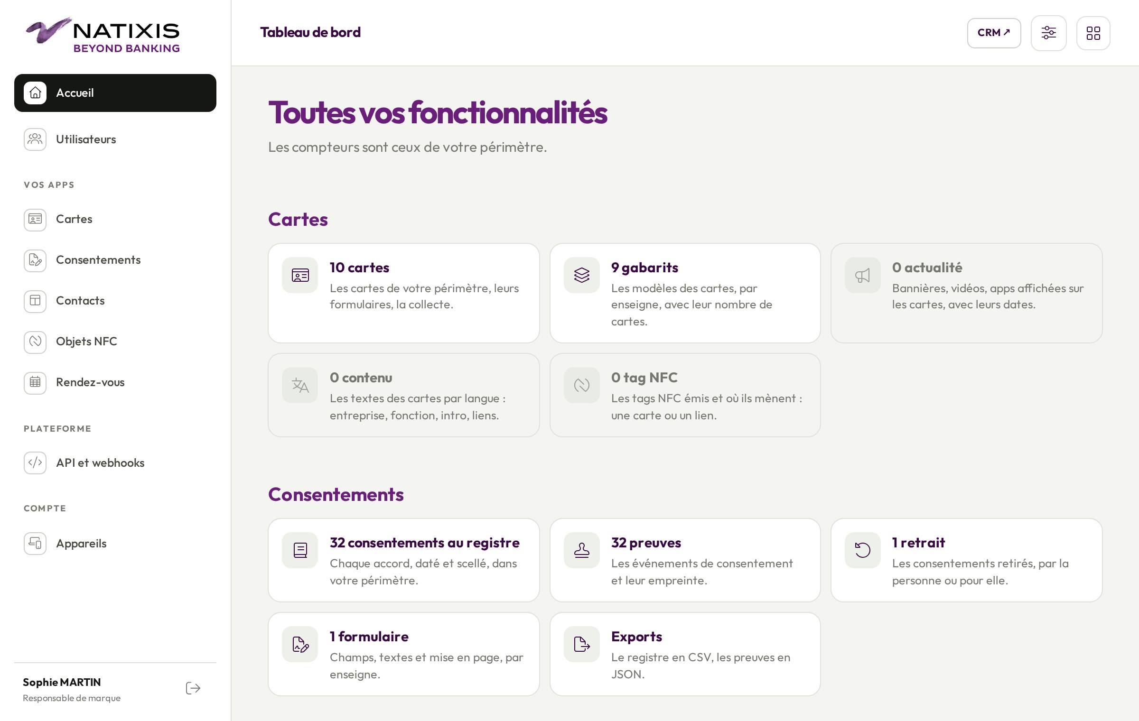Click the Utilisateurs people icon
The image size is (1139, 721).
[x=35, y=139]
